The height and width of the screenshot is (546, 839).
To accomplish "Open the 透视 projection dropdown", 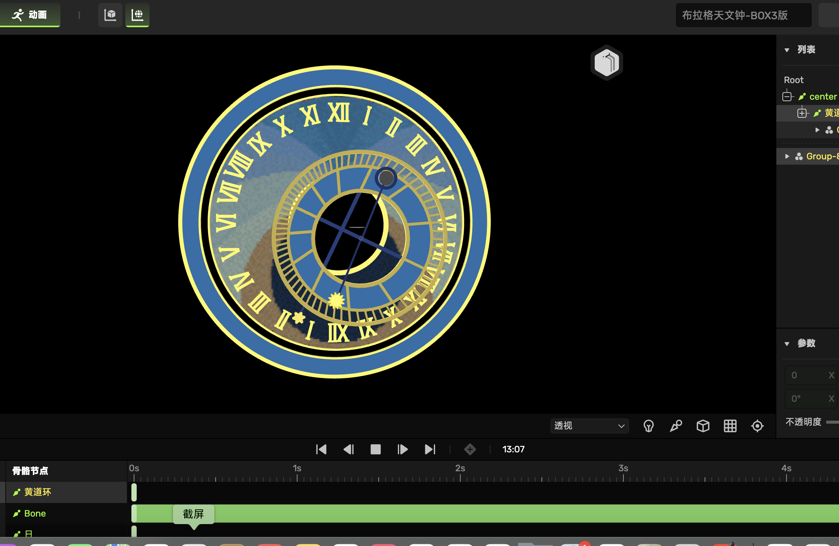I will tap(589, 426).
